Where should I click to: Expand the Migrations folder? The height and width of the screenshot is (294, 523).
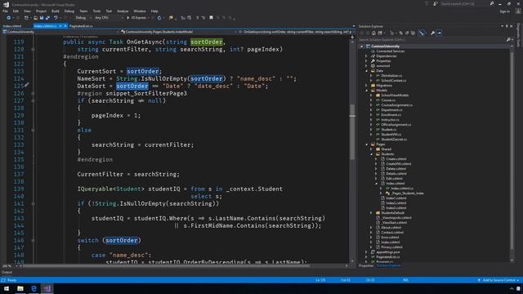367,85
